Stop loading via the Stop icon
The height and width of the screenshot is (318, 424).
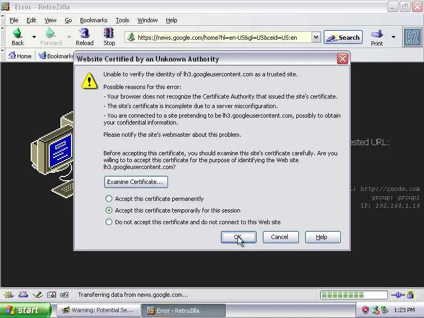click(x=109, y=37)
